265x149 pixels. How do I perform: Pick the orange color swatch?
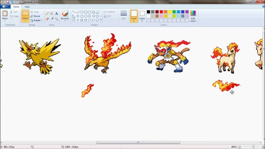click(166, 12)
